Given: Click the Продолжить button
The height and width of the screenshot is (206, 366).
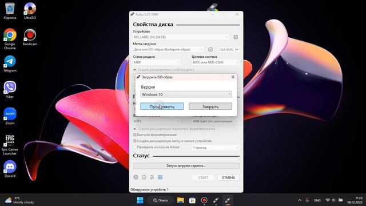Looking at the screenshot, I should (x=162, y=106).
